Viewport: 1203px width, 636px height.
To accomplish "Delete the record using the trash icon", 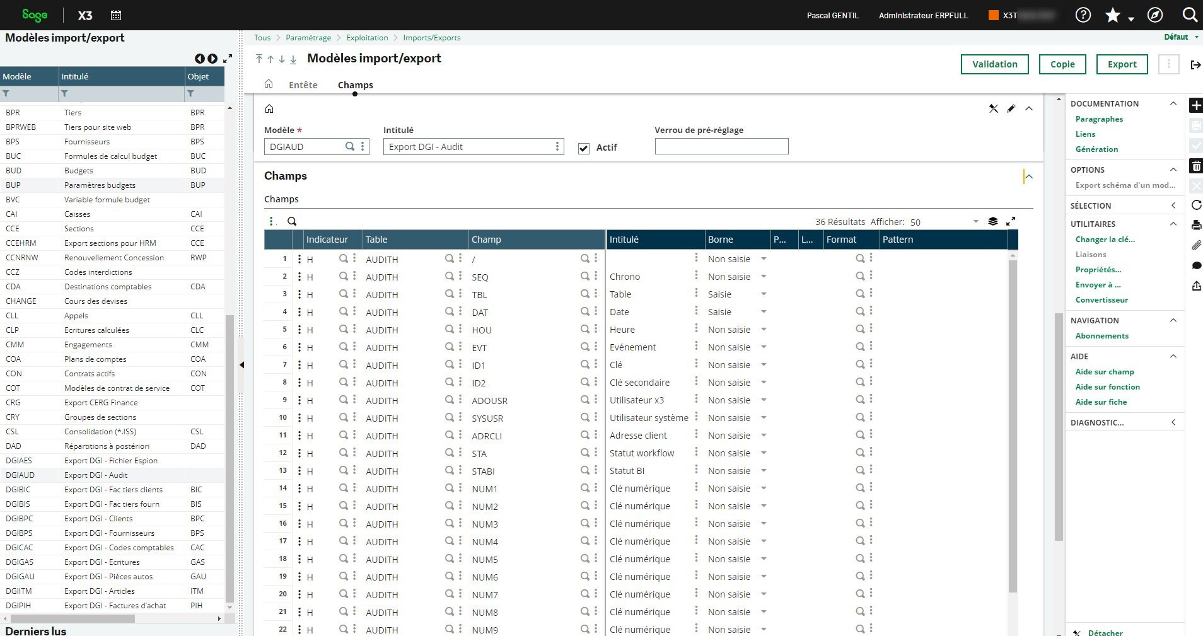I will point(1196,166).
